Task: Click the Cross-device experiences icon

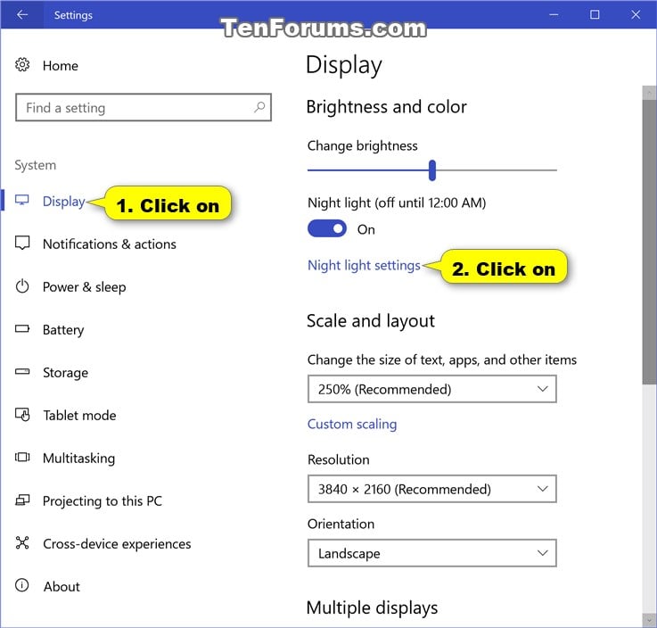Action: [x=22, y=542]
